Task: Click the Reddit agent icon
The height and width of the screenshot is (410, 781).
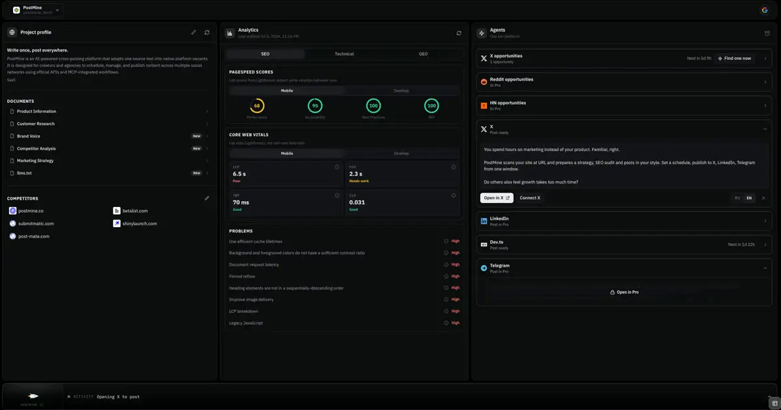Action: [x=484, y=82]
